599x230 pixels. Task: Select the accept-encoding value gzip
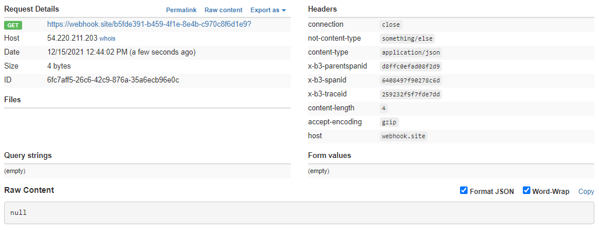click(389, 122)
